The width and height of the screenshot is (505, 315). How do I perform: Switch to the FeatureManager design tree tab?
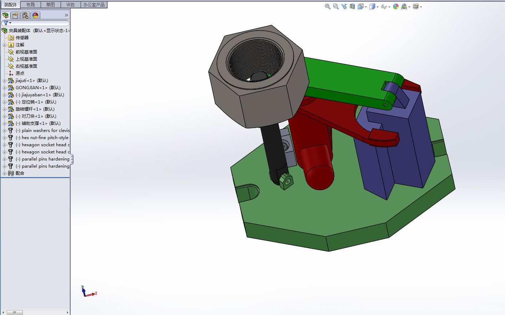(5, 15)
